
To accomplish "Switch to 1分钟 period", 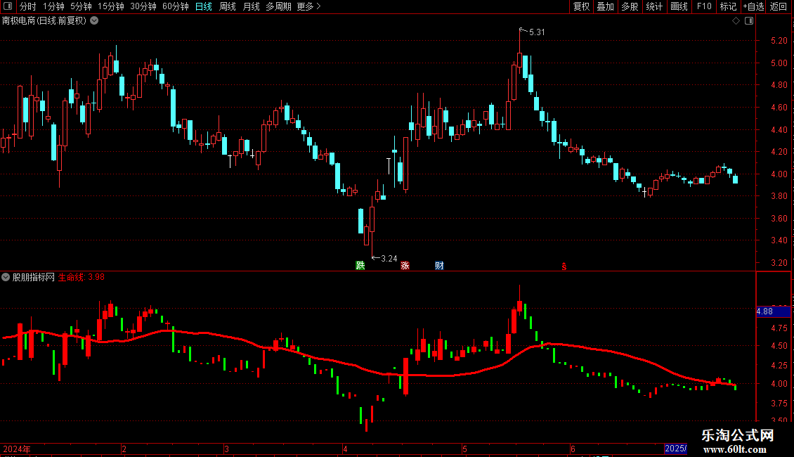I will 53,6.
